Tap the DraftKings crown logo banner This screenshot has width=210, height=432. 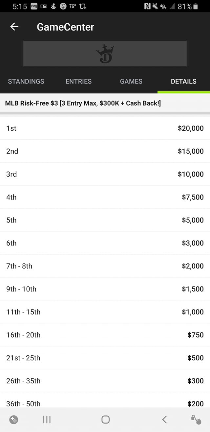(105, 54)
